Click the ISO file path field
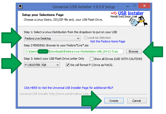Viewport: 166px width, 114px height. (x=74, y=51)
